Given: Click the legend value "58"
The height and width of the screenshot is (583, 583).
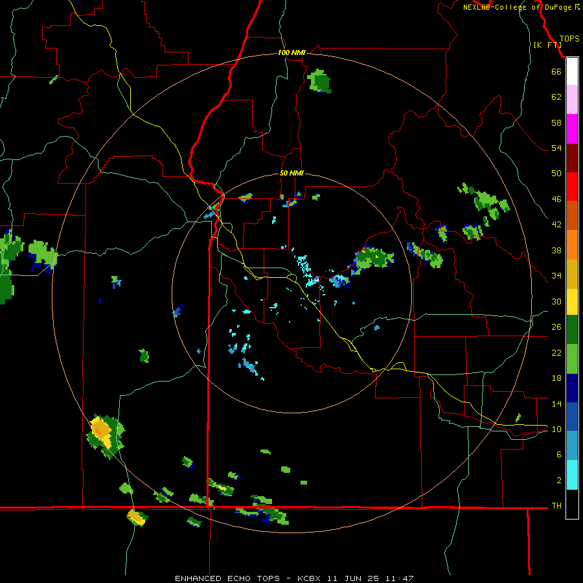Looking at the screenshot, I should pyautogui.click(x=556, y=122).
